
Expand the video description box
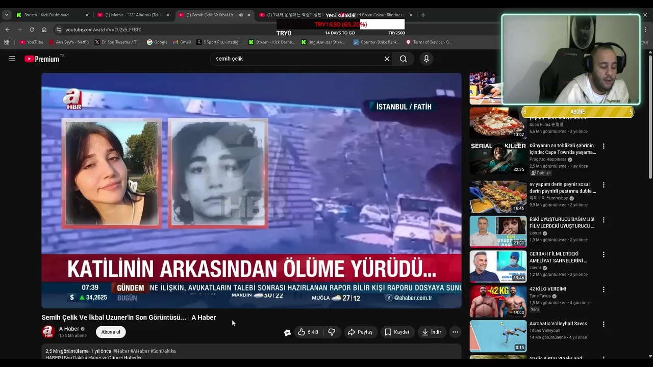(252, 353)
